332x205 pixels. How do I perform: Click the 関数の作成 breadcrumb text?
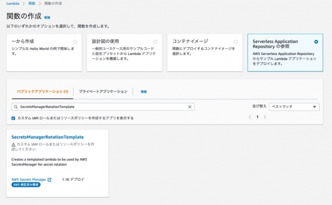coord(53,4)
